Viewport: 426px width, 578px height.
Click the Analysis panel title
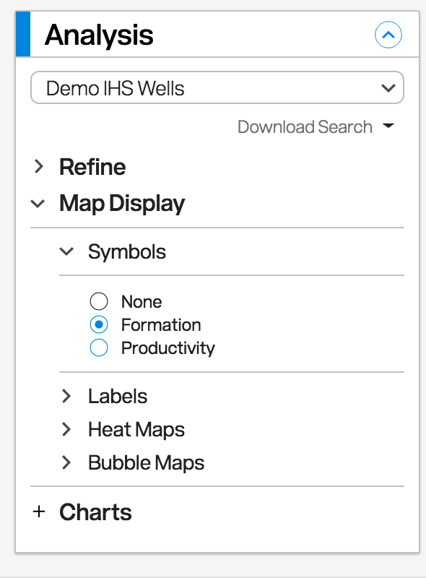pyautogui.click(x=99, y=35)
